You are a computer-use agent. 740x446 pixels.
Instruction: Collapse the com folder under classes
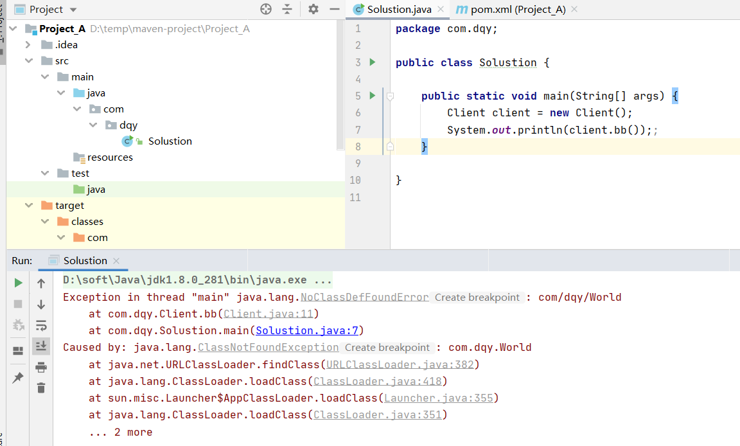point(61,237)
